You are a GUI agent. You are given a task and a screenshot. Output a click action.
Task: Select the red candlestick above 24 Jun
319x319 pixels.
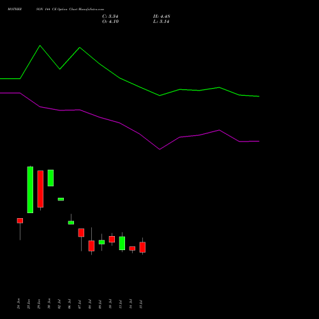(20, 221)
